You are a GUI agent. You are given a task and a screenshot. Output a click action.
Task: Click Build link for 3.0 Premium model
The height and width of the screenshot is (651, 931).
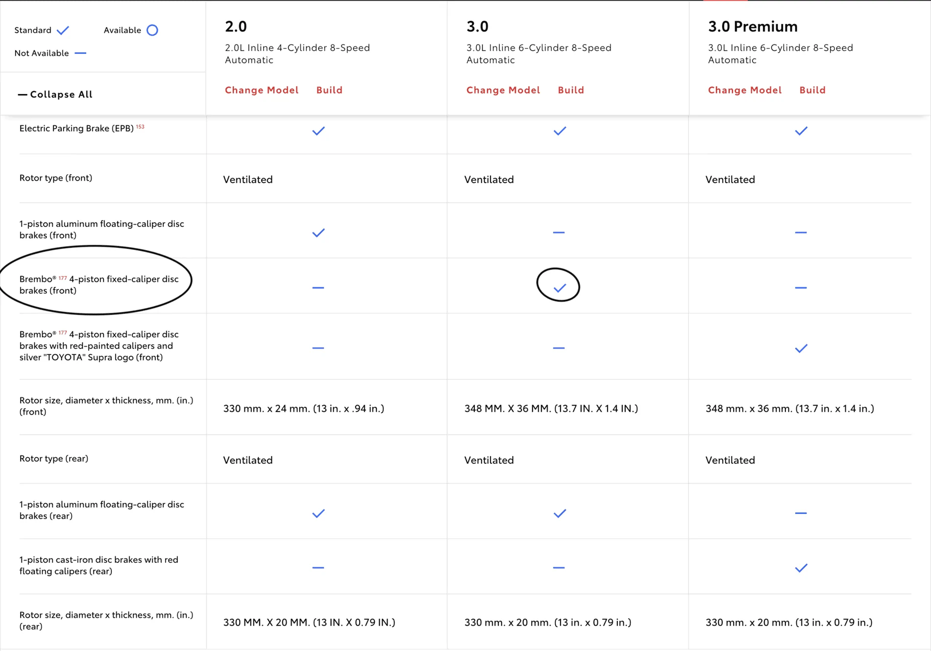click(x=812, y=90)
